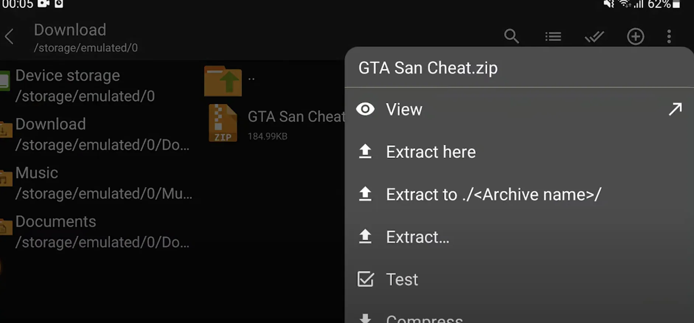Open Download bookmark in sidebar

click(98, 134)
